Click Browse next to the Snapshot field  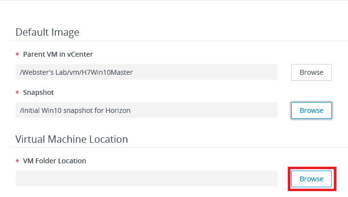pos(311,110)
